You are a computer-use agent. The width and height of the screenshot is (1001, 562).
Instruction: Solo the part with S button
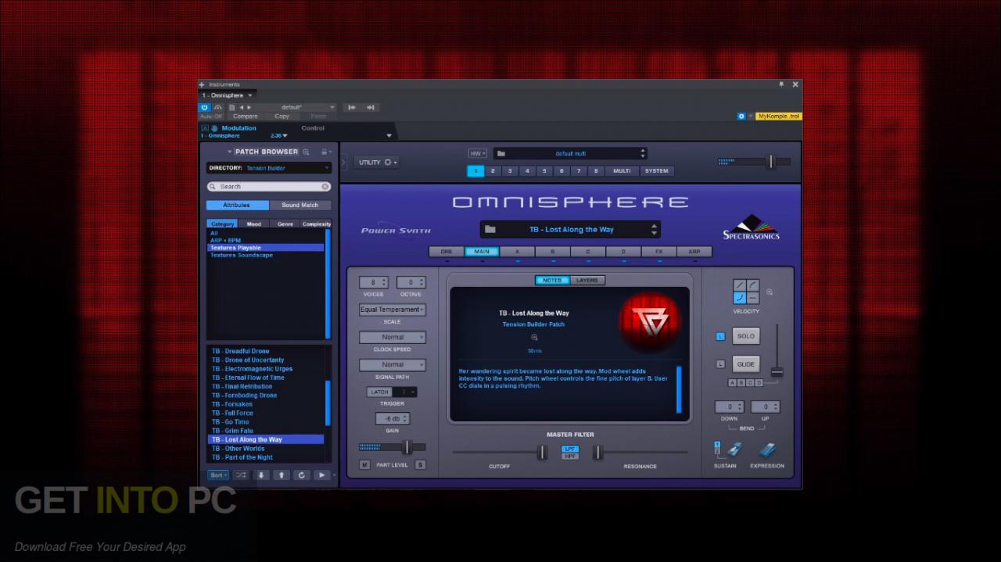pyautogui.click(x=420, y=465)
